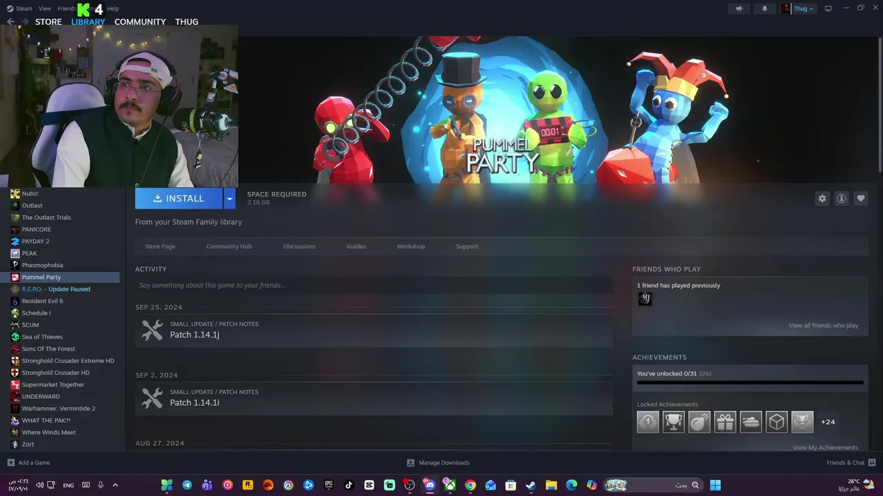Enter Big Picture mode monitor icon
The image size is (883, 496).
pyautogui.click(x=828, y=8)
